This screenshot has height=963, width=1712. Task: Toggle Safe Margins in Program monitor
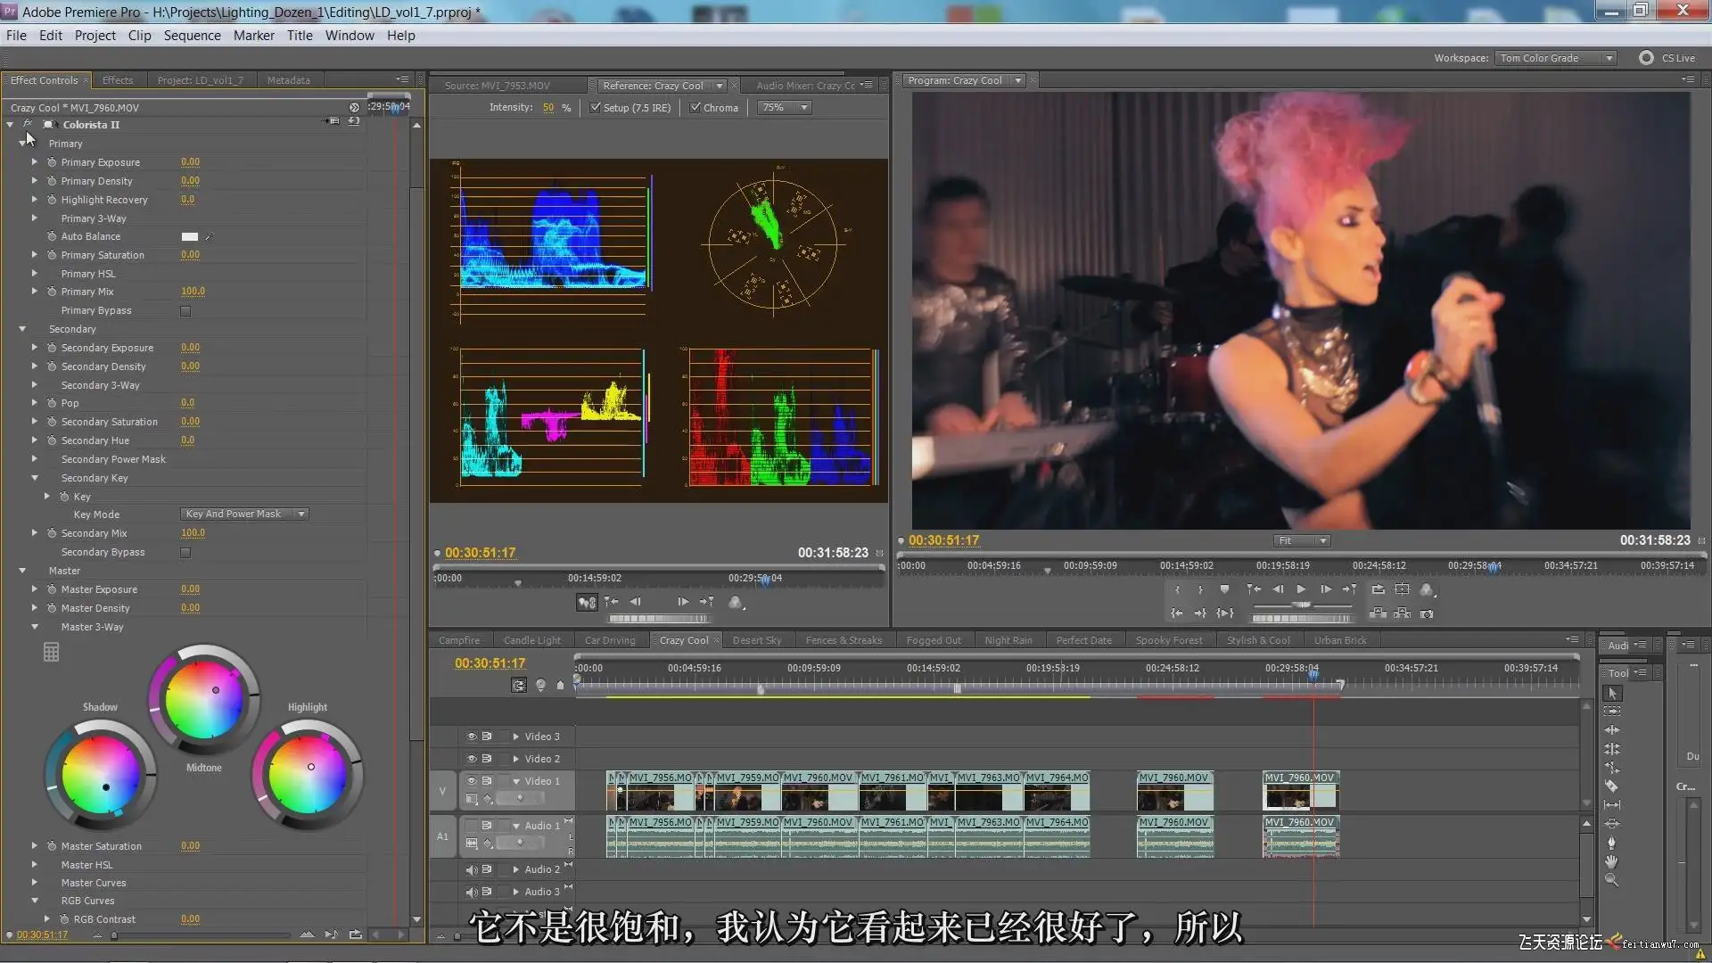(x=1402, y=589)
